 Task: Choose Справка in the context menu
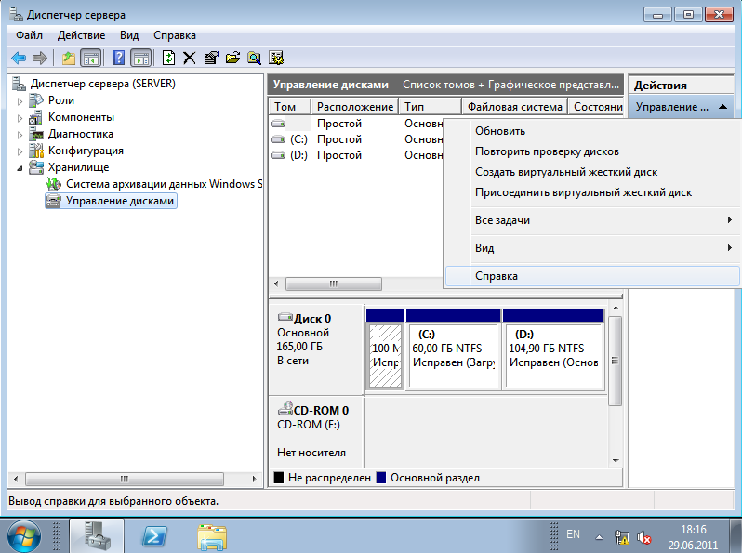(x=592, y=276)
